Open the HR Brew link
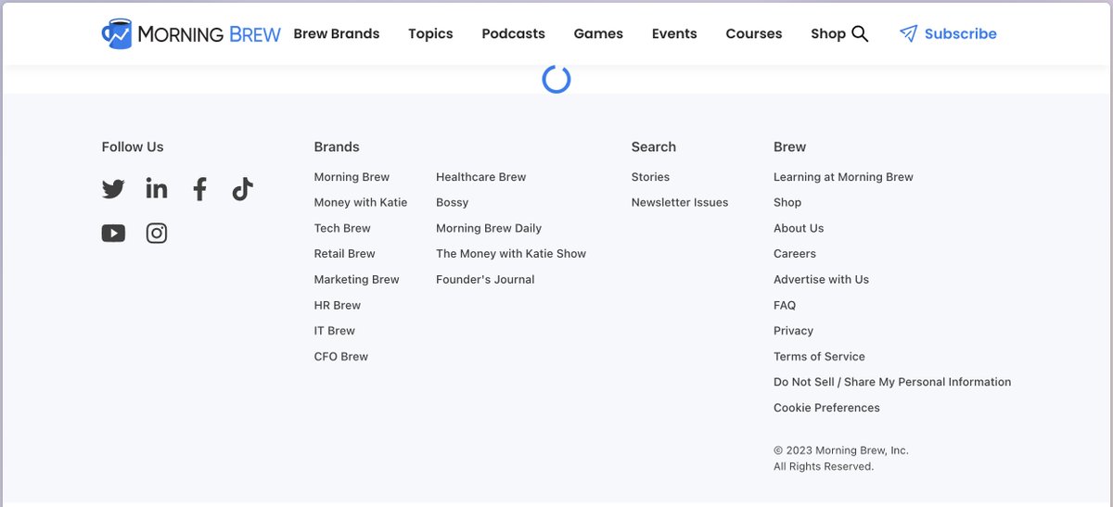The width and height of the screenshot is (1113, 507). point(338,305)
